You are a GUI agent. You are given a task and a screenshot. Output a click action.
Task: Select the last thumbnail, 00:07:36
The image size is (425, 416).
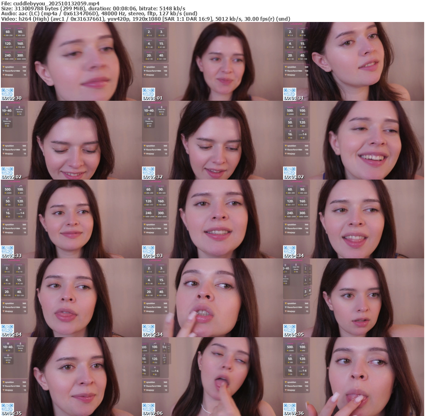[354, 377]
